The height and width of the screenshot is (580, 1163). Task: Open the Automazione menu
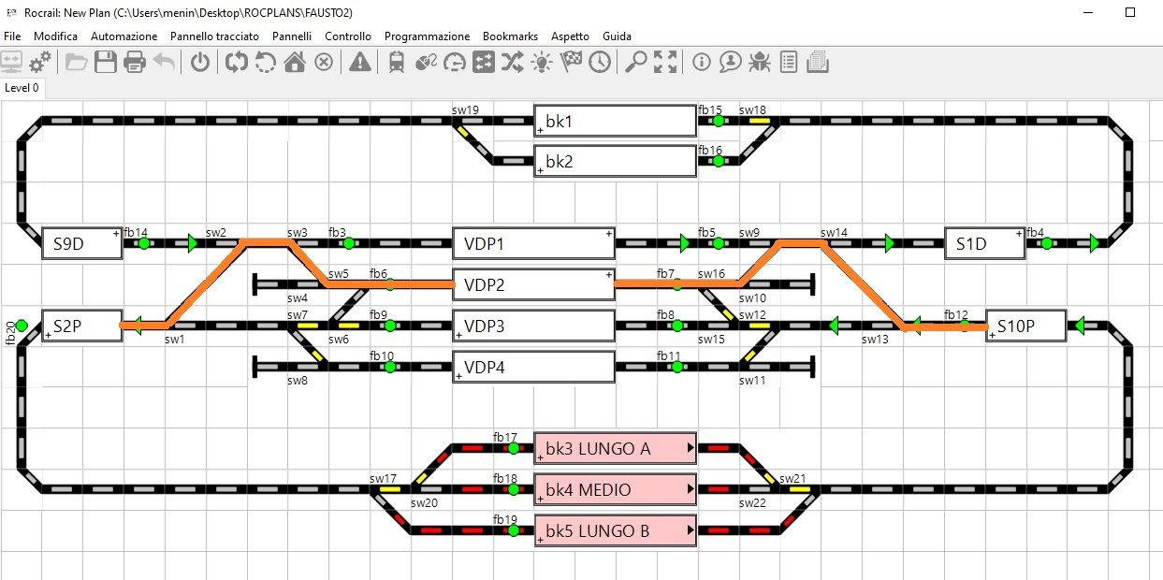coord(124,36)
